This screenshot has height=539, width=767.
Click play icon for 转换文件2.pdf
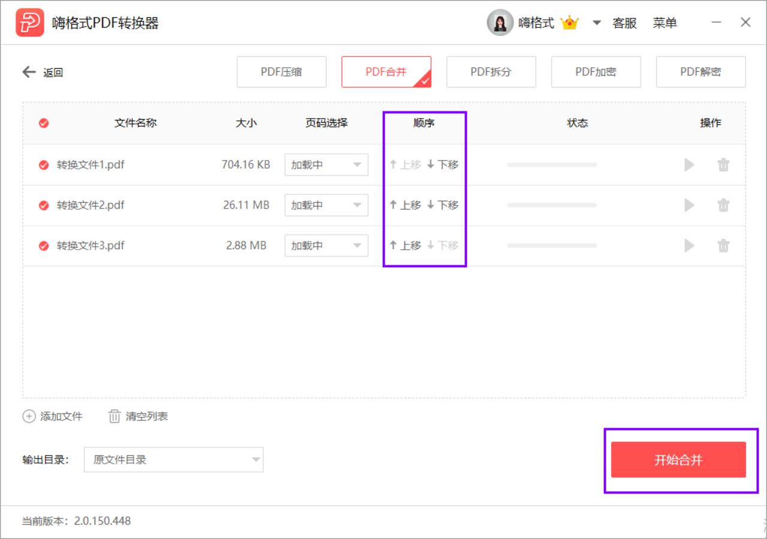click(x=690, y=205)
